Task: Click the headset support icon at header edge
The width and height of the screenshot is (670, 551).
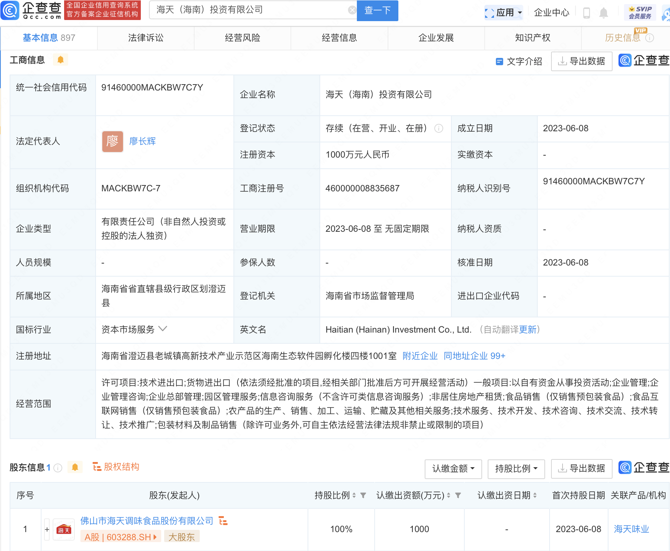Action: click(x=666, y=14)
